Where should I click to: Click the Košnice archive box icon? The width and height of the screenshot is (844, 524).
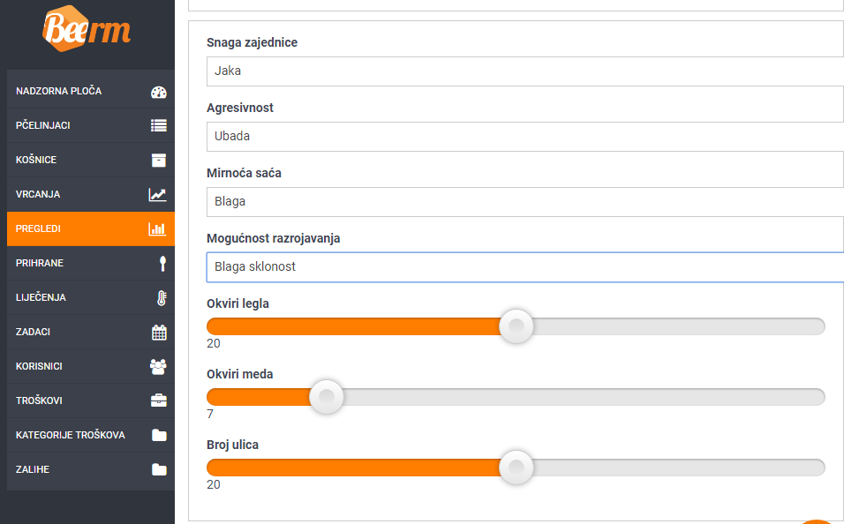(159, 161)
